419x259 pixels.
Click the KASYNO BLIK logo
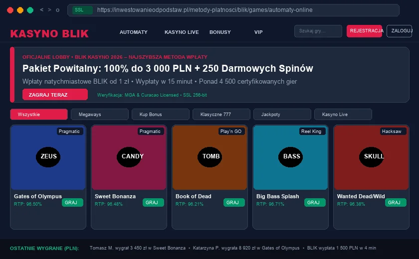coord(49,33)
